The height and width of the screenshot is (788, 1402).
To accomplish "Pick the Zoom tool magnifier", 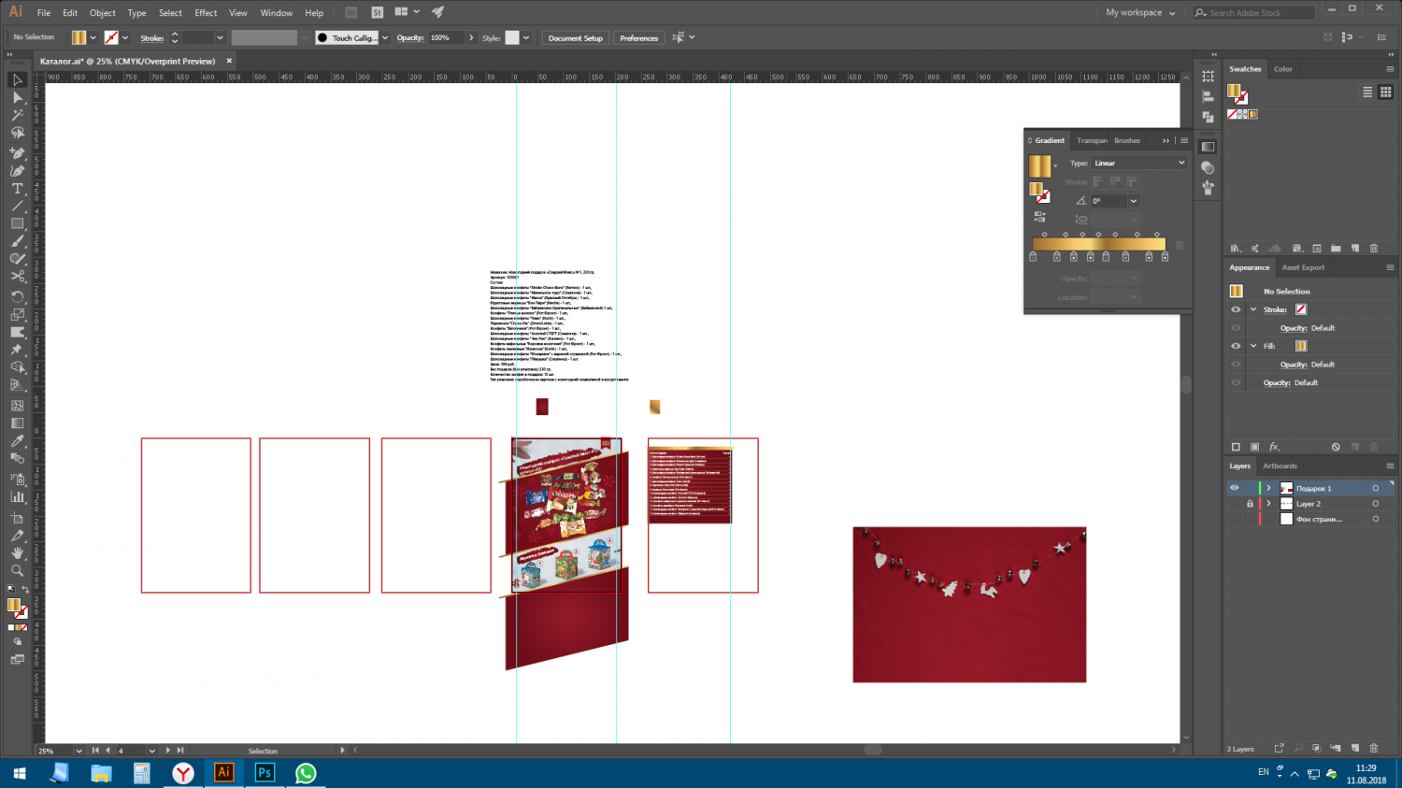I will click(x=17, y=570).
